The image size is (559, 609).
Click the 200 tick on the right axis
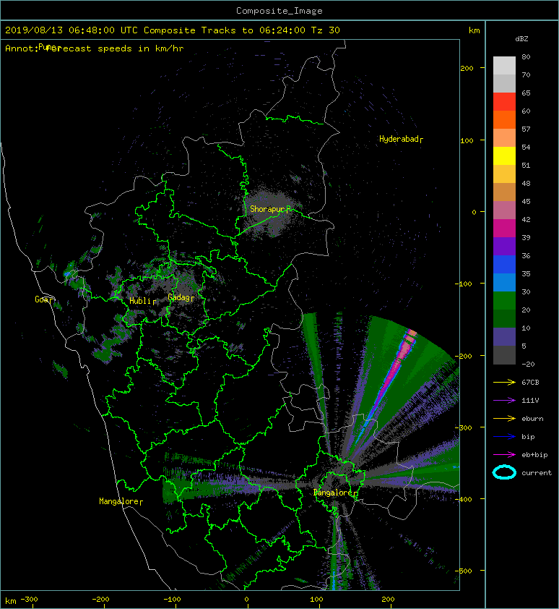pyautogui.click(x=467, y=69)
